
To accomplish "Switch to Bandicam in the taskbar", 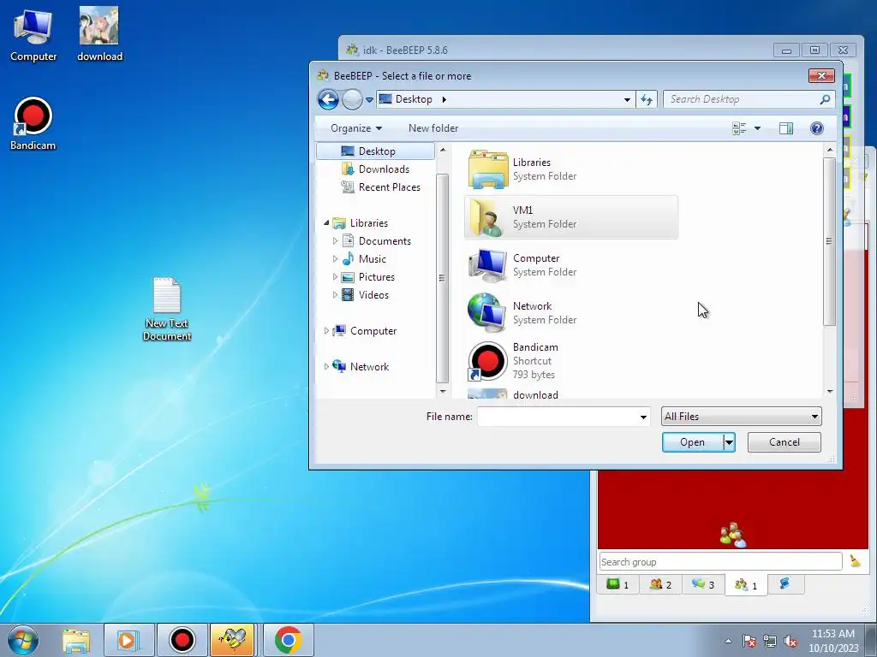I will coord(182,640).
